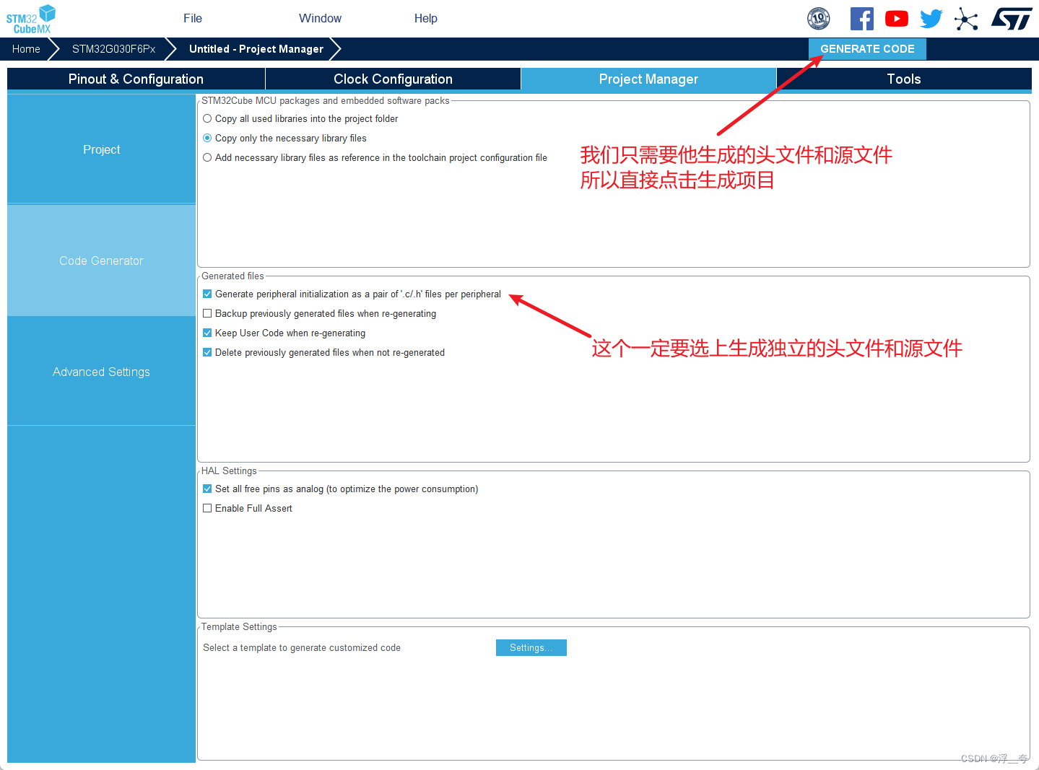
Task: Click the STM32 CubeMX logo icon
Action: coord(31,19)
